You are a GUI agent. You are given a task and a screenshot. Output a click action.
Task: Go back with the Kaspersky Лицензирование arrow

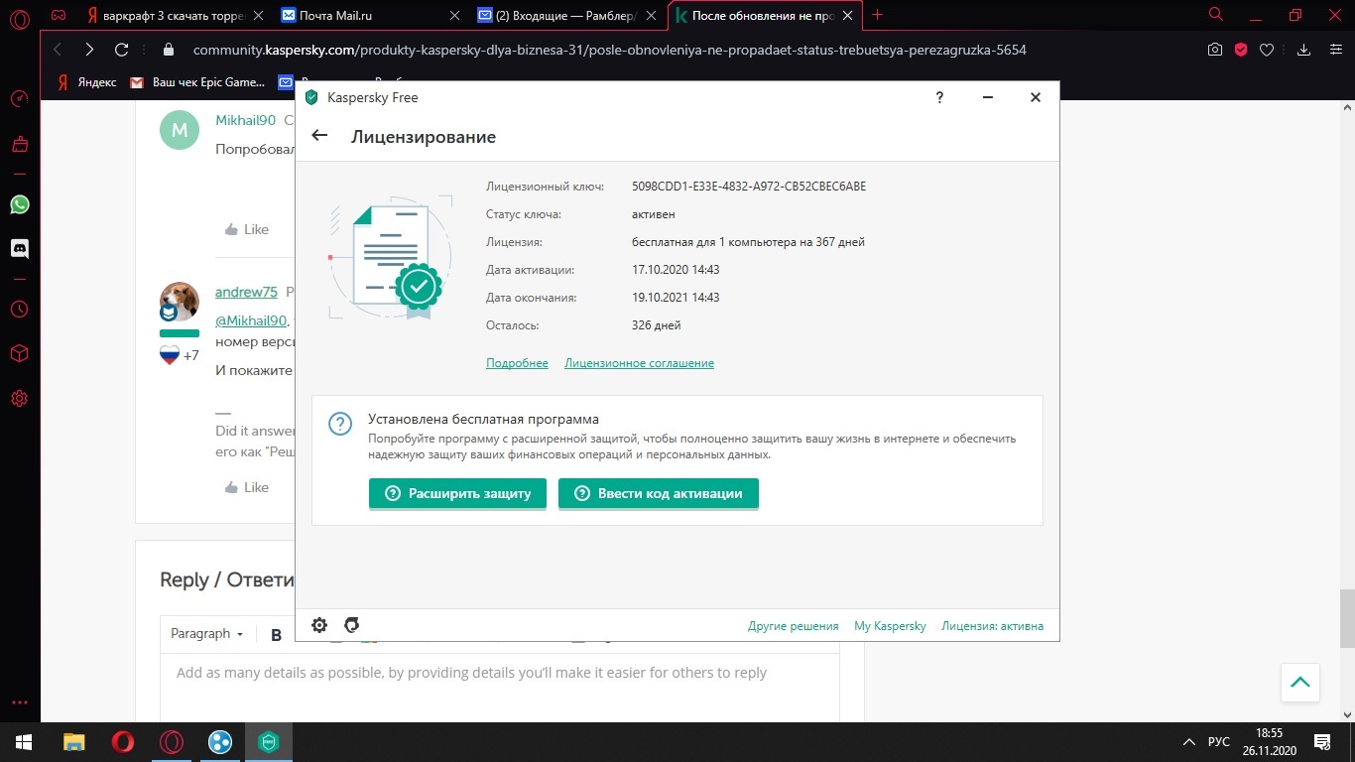click(x=319, y=136)
